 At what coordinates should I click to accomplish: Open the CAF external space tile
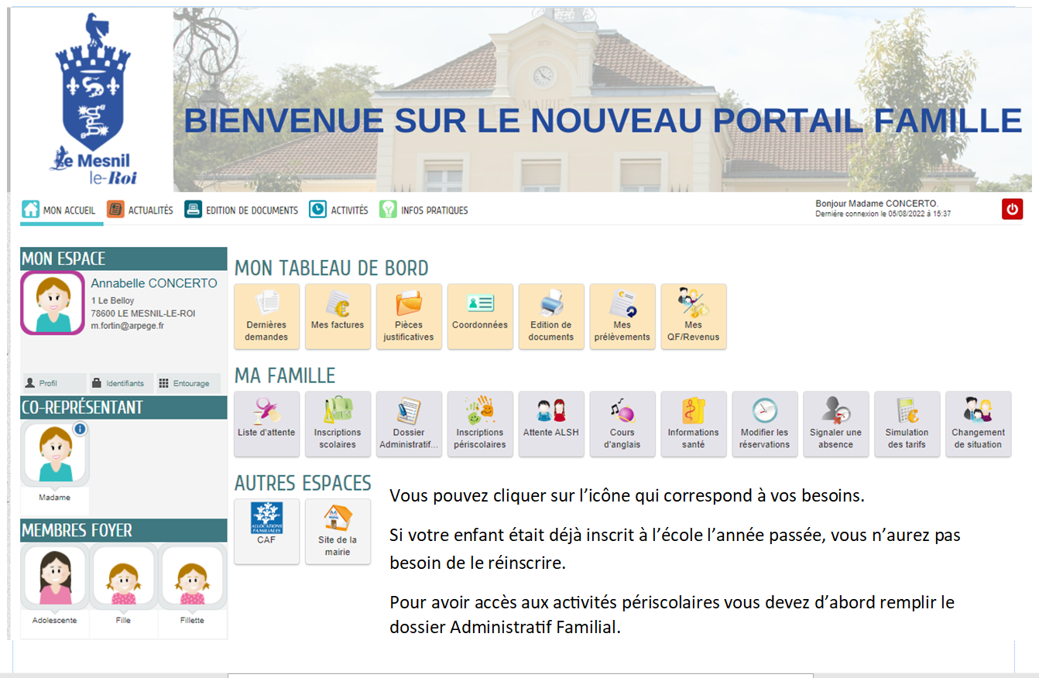[x=266, y=531]
